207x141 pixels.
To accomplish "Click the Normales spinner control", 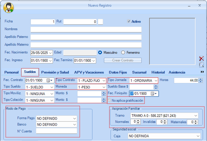I will point(139,122).
